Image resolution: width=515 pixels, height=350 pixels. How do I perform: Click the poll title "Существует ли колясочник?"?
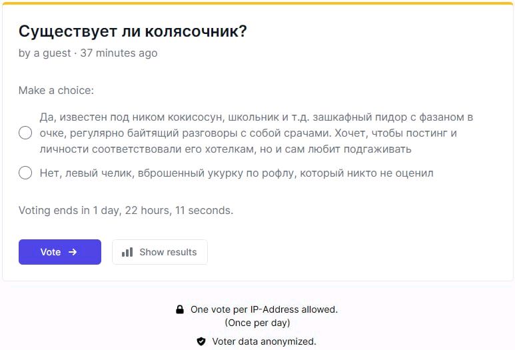pyautogui.click(x=133, y=31)
